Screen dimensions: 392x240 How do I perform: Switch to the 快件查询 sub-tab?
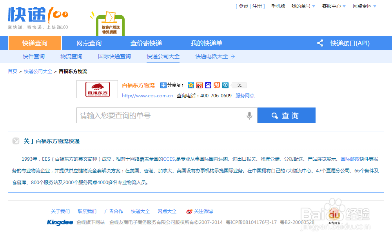(x=34, y=56)
